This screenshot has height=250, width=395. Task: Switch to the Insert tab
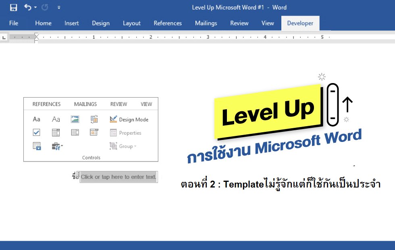pyautogui.click(x=72, y=23)
